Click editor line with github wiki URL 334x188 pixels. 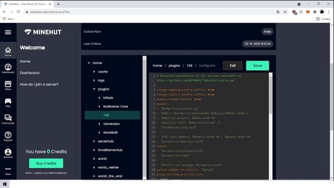[x=195, y=80]
